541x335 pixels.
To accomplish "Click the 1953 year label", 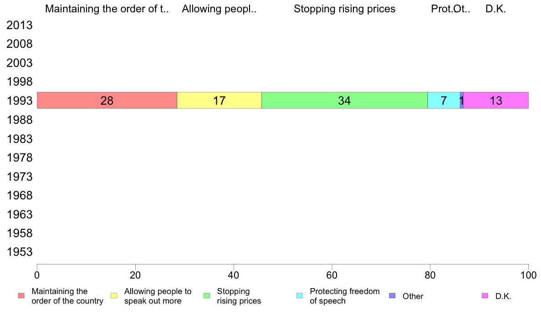I will pos(20,252).
